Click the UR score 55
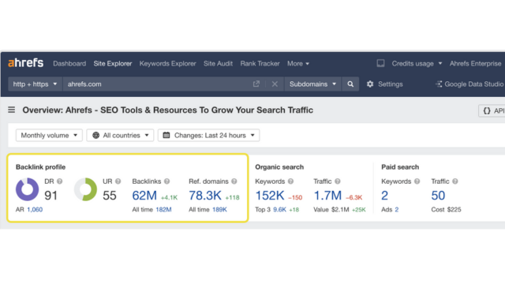Image resolution: width=505 pixels, height=284 pixels. (110, 196)
